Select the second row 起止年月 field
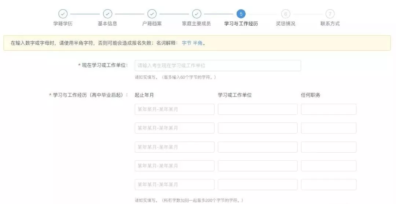The image size is (396, 204). (175, 128)
